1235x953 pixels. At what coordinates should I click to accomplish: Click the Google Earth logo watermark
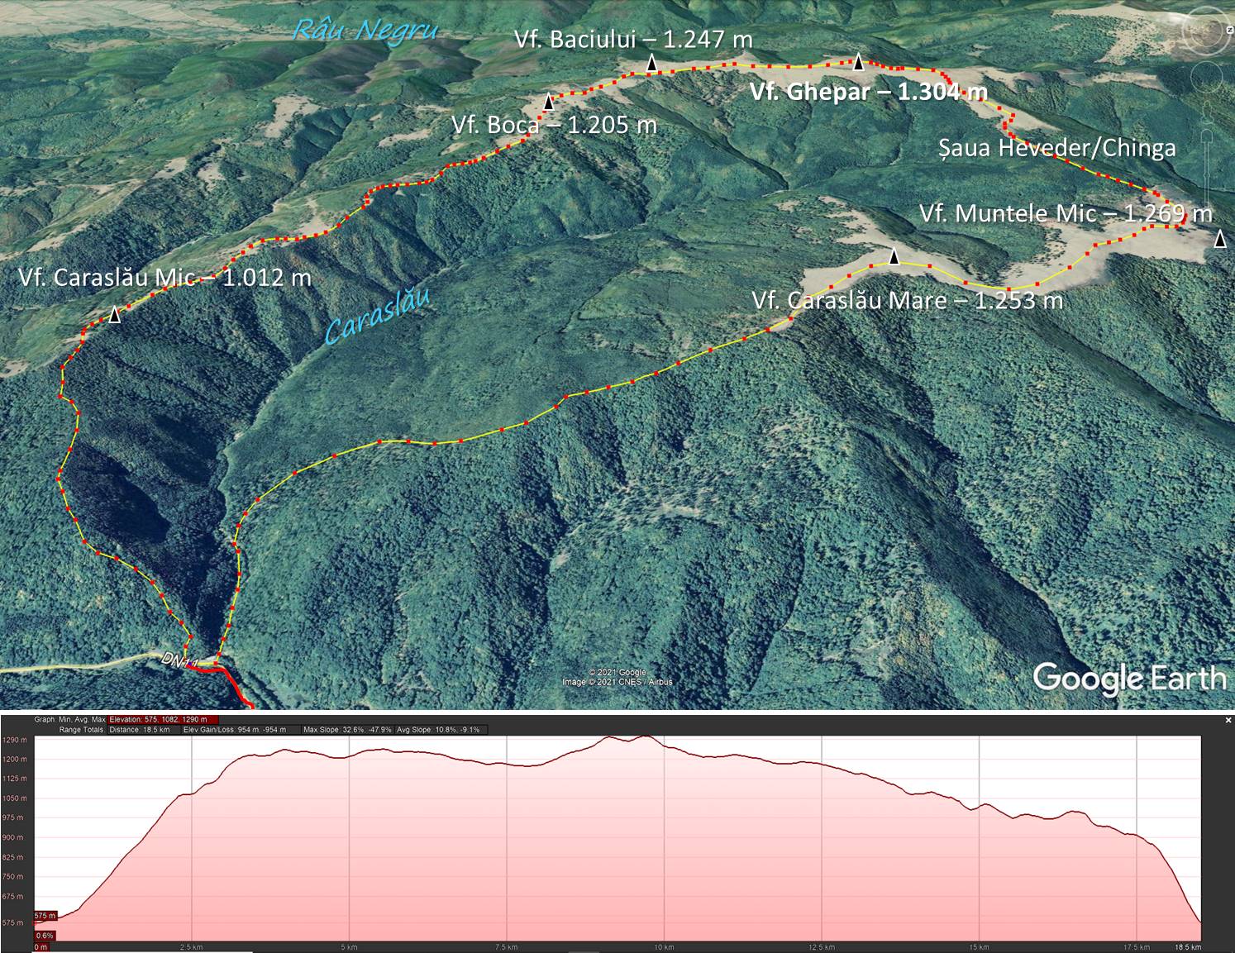1129,679
